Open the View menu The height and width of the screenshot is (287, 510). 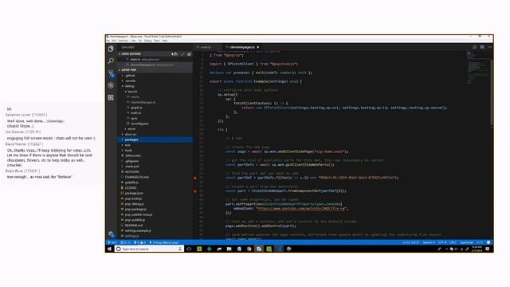[x=133, y=41]
